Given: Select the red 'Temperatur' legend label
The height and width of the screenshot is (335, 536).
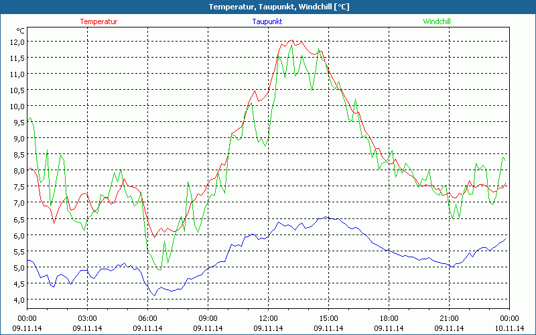Looking at the screenshot, I should (x=98, y=21).
